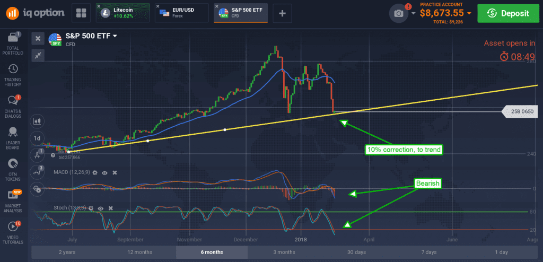
Task: Switch to the Litecoin tab
Action: (123, 13)
